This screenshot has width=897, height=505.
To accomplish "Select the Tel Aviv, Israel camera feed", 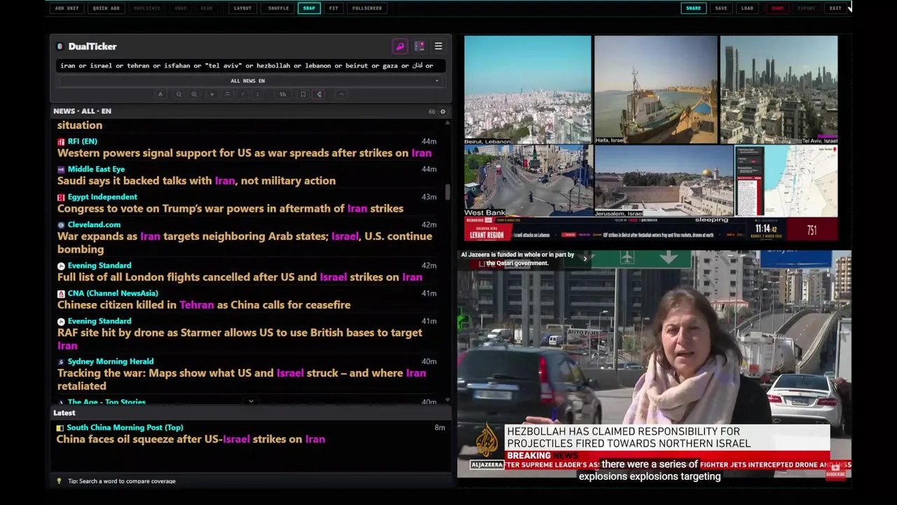I will tap(779, 90).
